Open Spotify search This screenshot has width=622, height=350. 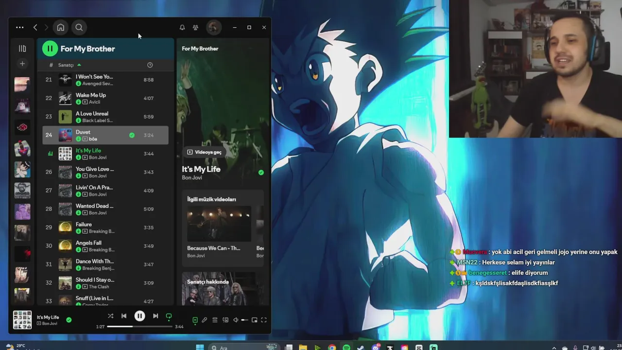(79, 28)
